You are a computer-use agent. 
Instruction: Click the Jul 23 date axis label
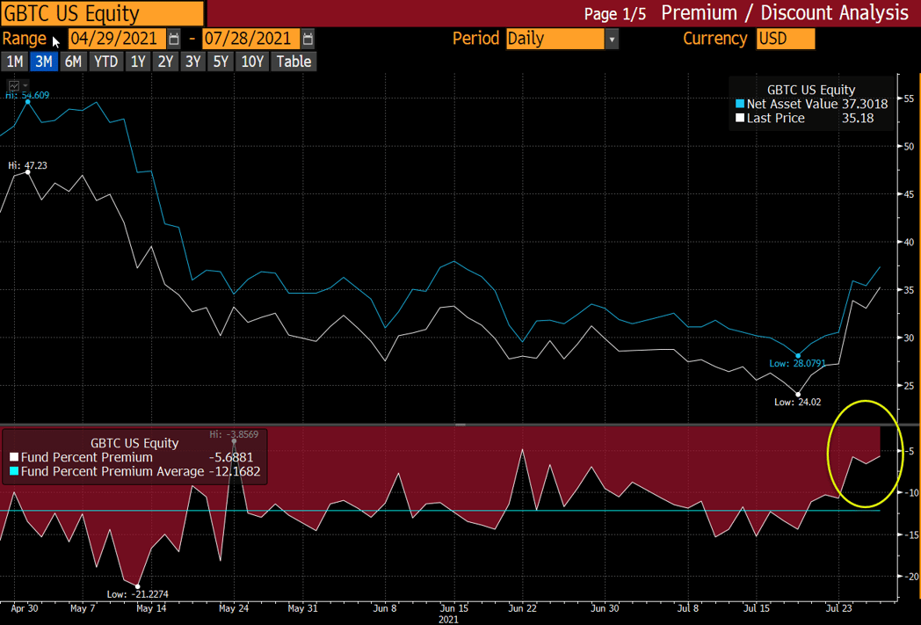[x=838, y=608]
